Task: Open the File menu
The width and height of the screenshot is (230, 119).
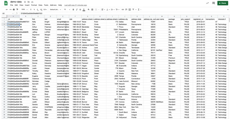Action: 11,5
